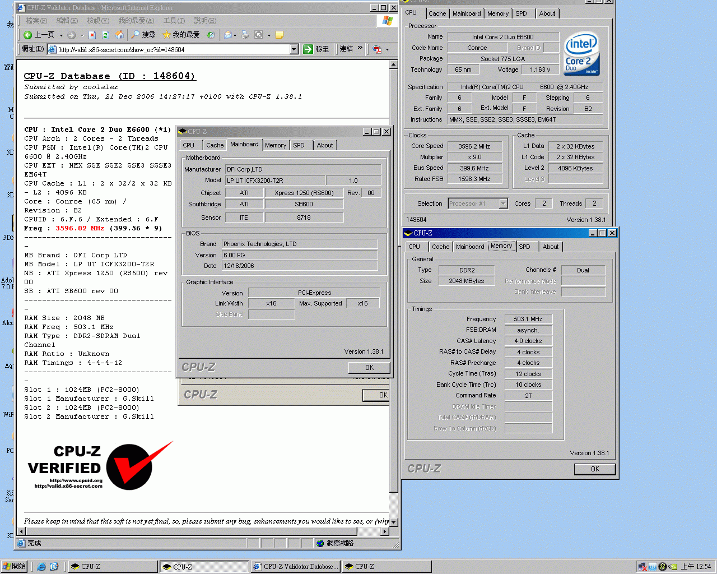Click the History clock icon in toolbar
Viewport: 717px width, 574px height.
211,35
